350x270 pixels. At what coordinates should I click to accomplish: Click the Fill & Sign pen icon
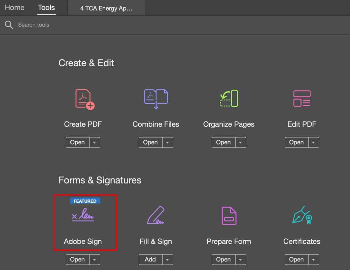coord(156,215)
